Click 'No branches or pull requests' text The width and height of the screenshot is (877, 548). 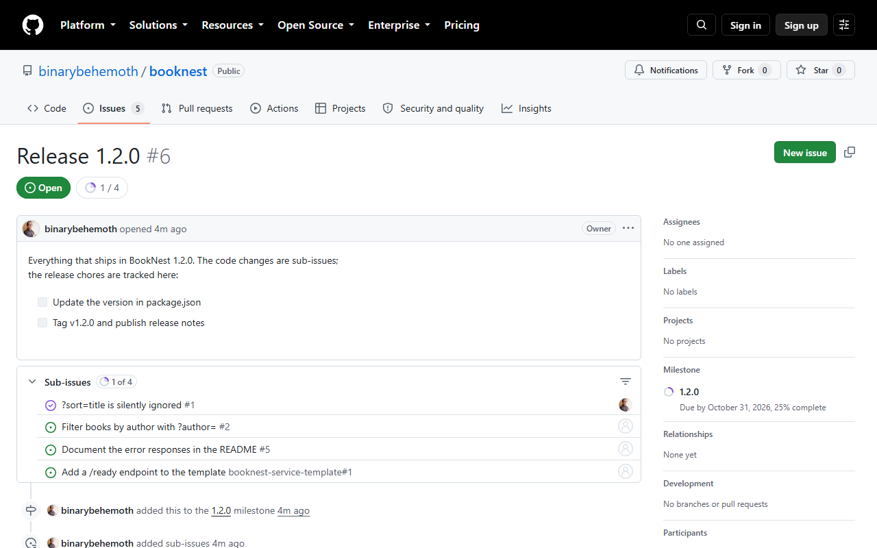tap(715, 504)
